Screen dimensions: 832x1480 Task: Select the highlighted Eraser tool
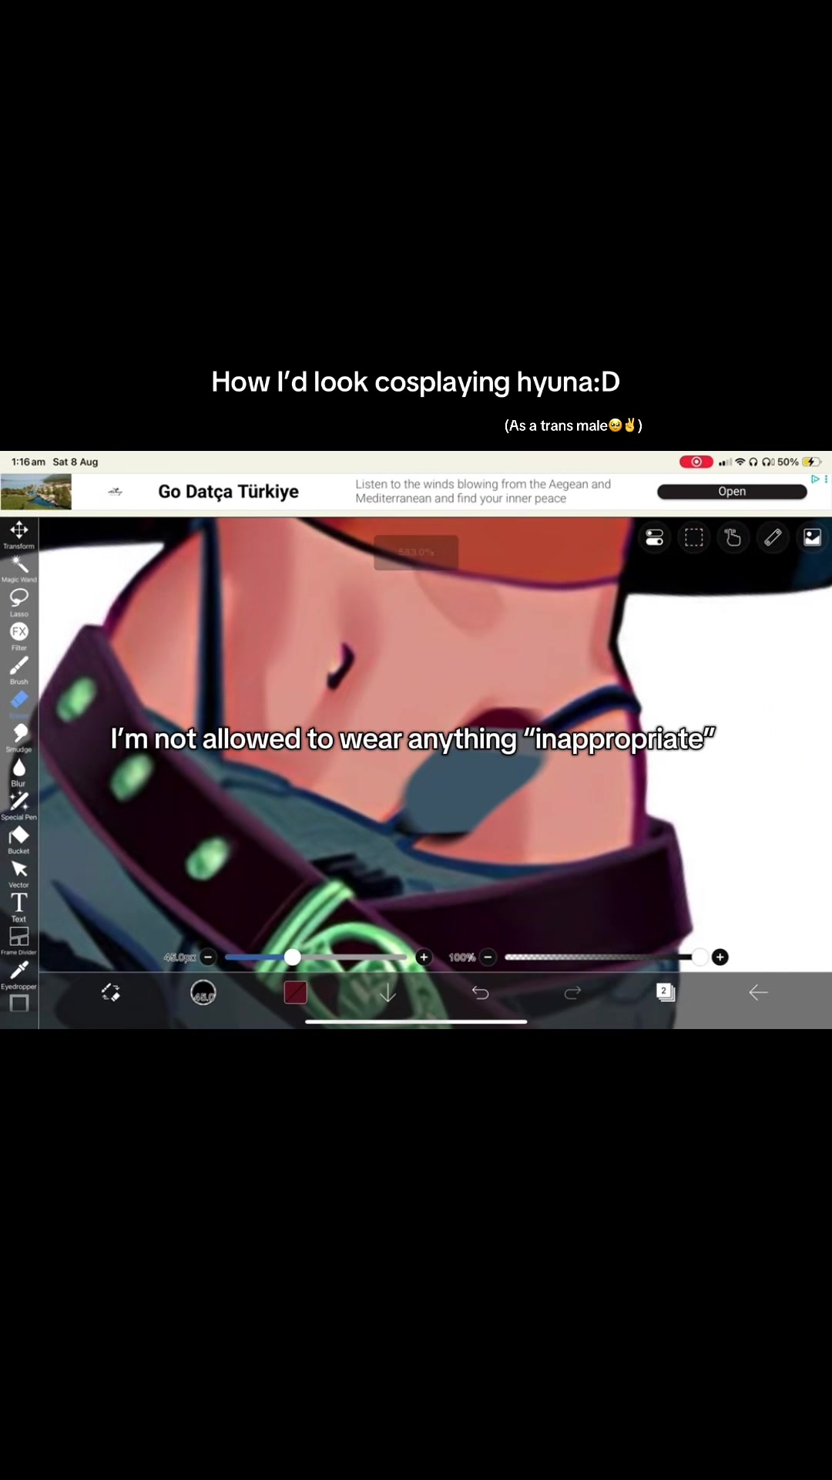pos(19,703)
